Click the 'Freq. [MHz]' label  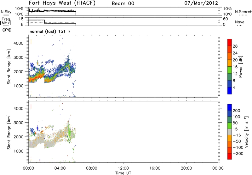[x=6, y=21]
